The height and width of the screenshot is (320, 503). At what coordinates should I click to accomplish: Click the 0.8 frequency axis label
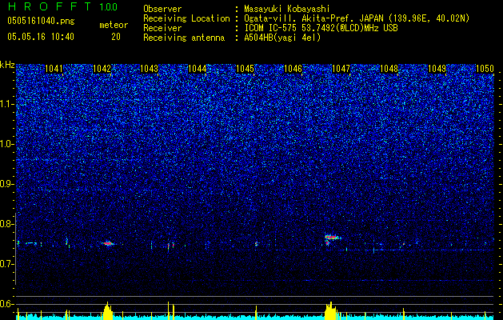pyautogui.click(x=7, y=224)
